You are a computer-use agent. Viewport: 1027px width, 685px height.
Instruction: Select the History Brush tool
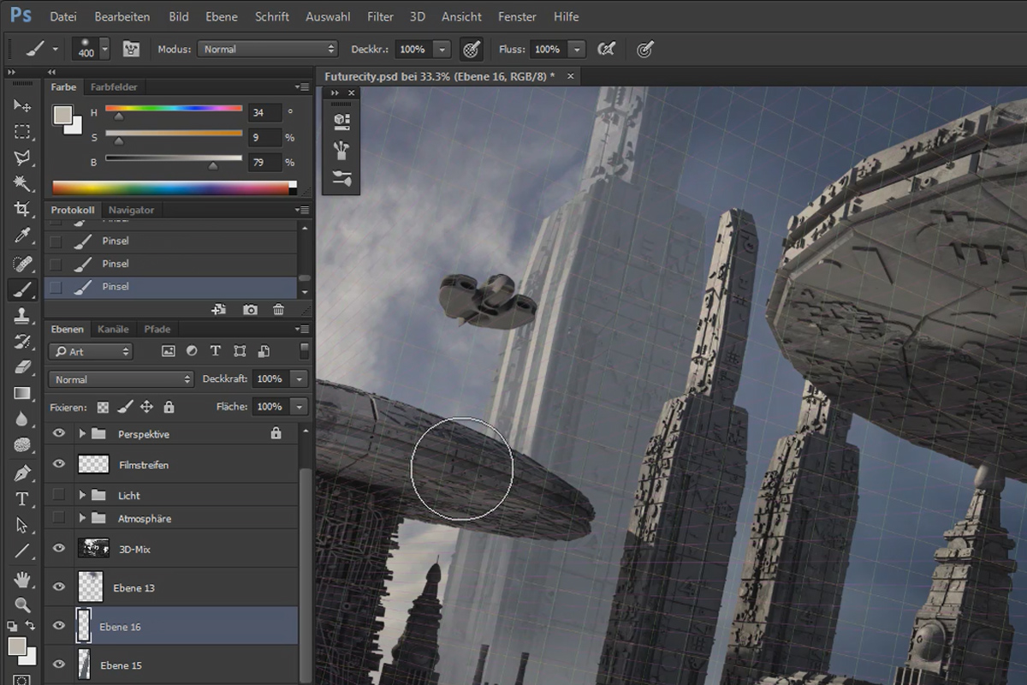coord(22,342)
